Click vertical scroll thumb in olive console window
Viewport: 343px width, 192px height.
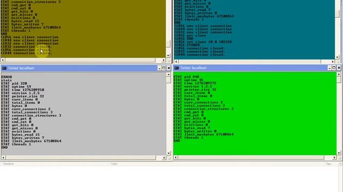pyautogui.click(x=168, y=44)
